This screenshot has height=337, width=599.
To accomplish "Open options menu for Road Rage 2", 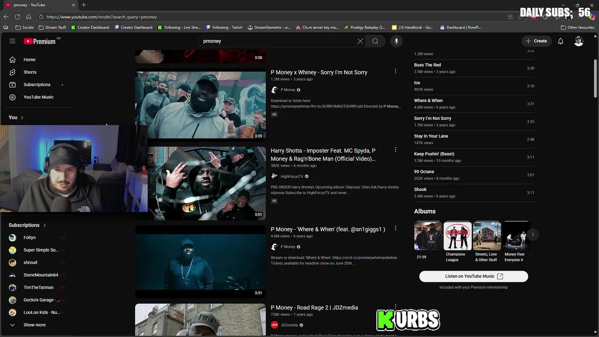I will click(x=395, y=307).
